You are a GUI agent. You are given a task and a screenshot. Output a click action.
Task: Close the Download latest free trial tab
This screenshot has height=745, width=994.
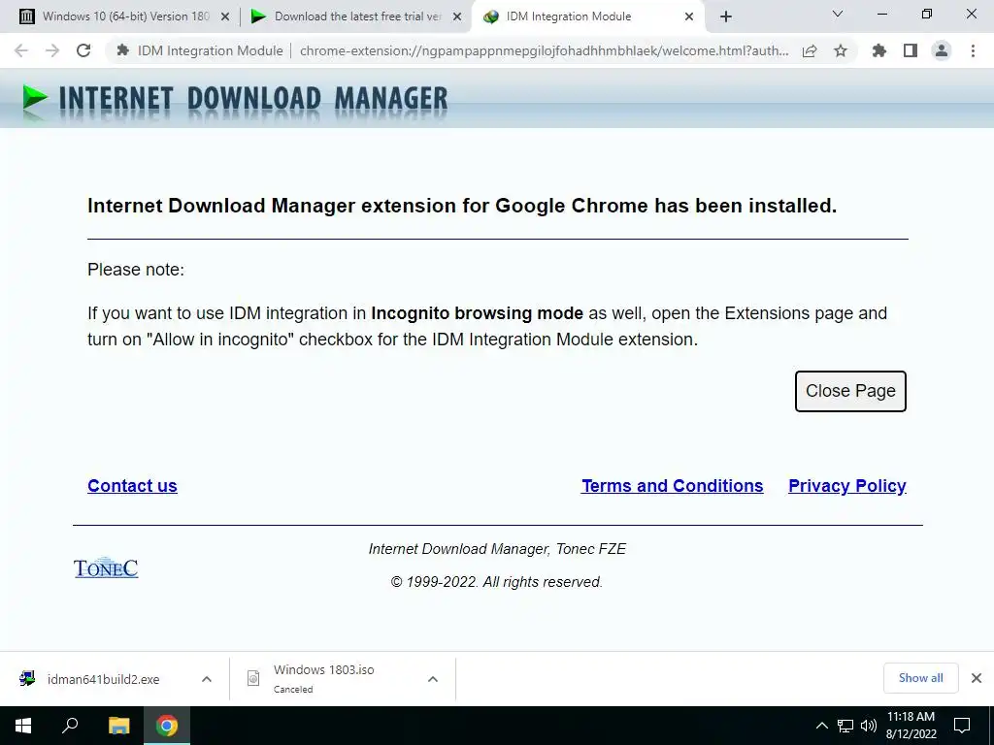coord(457,17)
